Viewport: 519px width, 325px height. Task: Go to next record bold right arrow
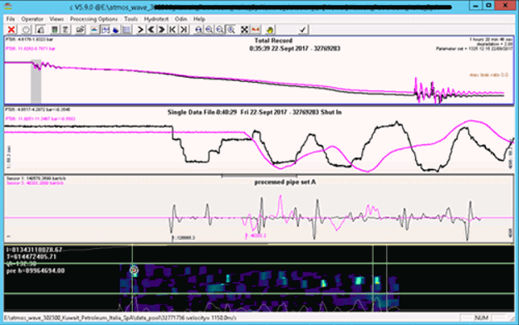tap(162, 30)
